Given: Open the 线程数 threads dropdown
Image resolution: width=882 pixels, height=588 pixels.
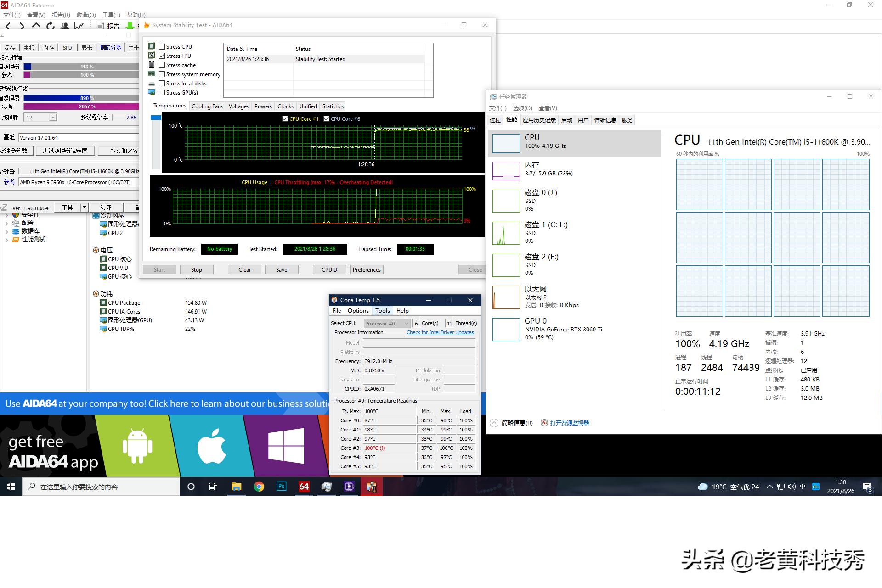Looking at the screenshot, I should (52, 118).
